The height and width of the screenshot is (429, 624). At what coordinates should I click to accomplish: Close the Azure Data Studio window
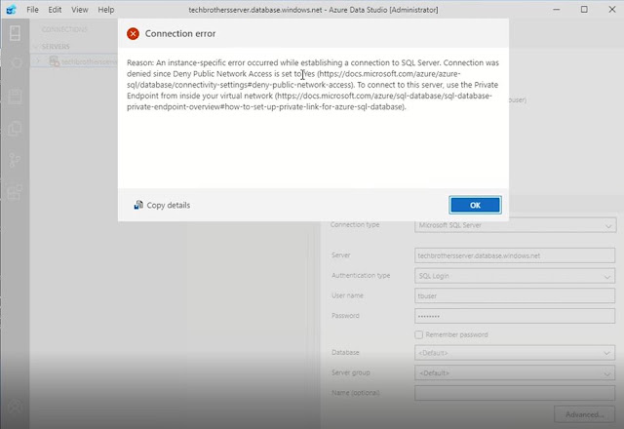(612, 10)
